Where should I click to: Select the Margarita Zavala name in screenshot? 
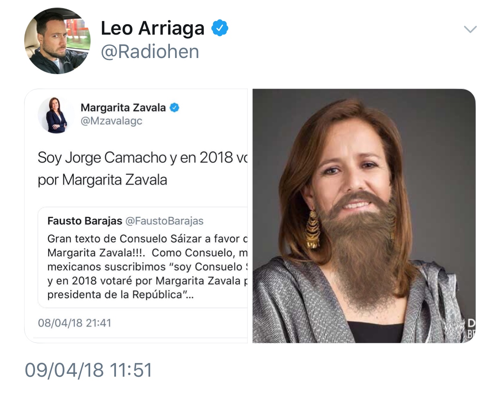point(123,108)
